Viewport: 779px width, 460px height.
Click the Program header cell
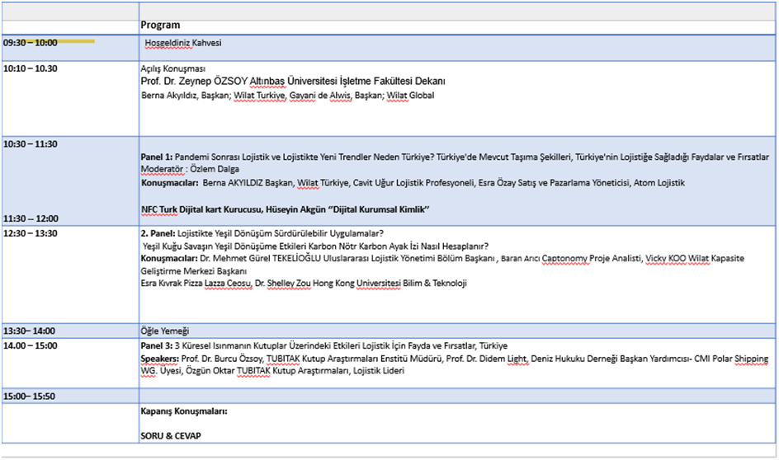coord(160,26)
